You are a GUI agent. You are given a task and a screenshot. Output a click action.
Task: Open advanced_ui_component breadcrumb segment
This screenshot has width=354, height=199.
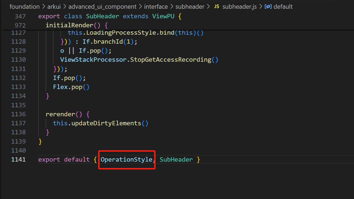(102, 7)
